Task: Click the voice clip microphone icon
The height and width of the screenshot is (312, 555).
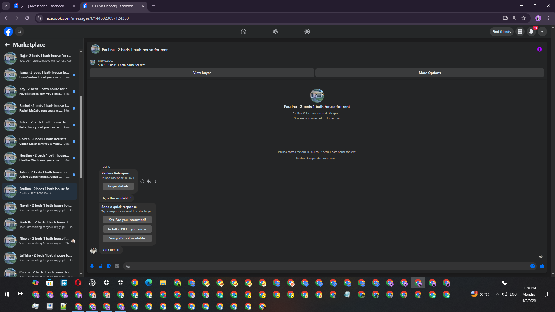Action: click(x=92, y=266)
